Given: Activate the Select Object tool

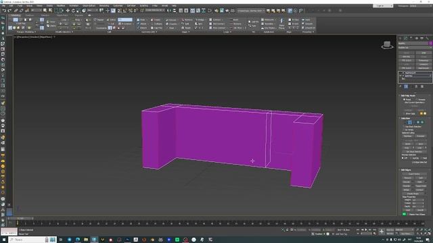Looking at the screenshot, I should pyautogui.click(x=45, y=11).
